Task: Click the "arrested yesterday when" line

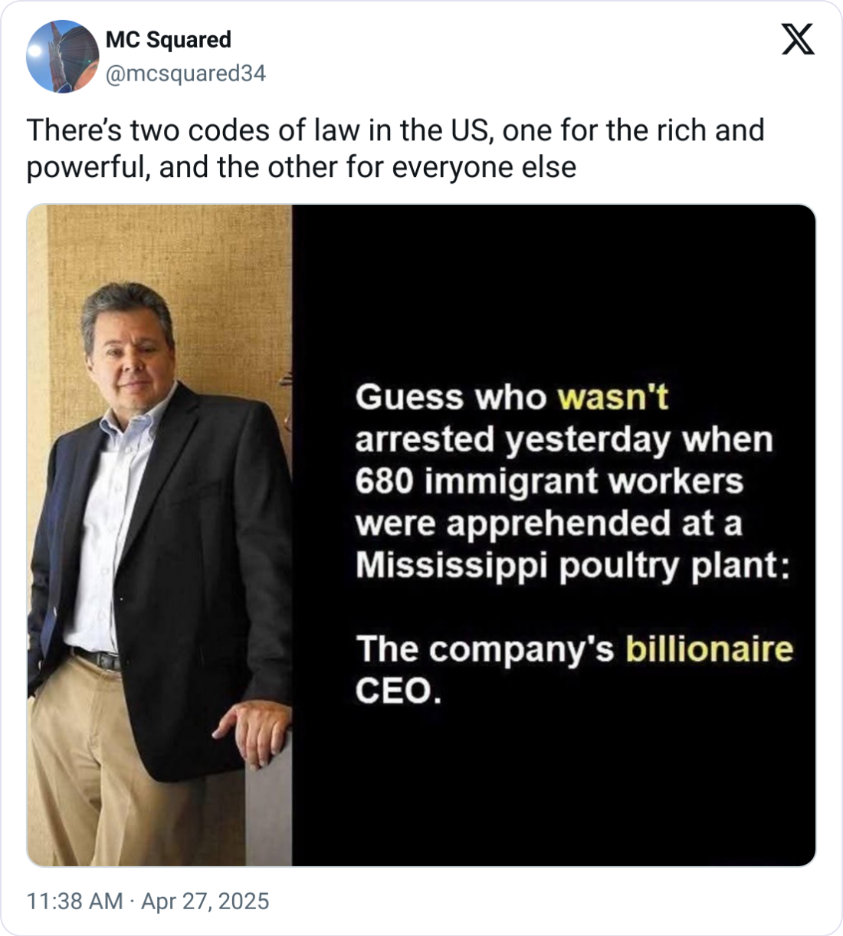Action: pyautogui.click(x=563, y=440)
